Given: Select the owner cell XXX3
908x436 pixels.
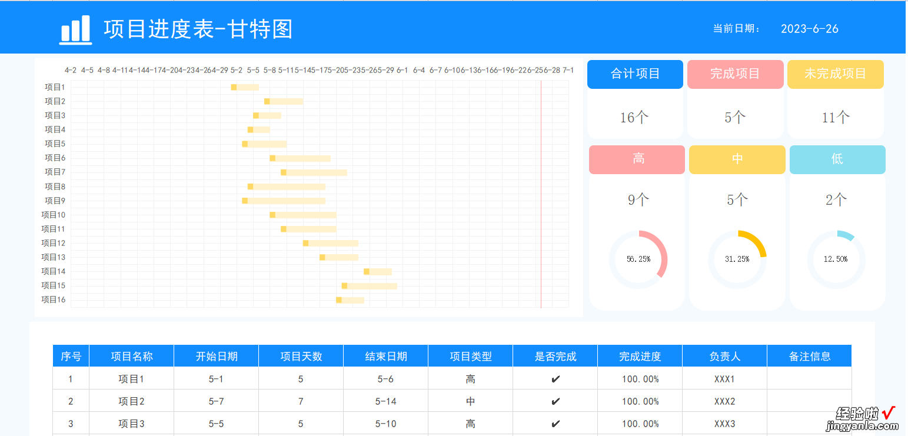Looking at the screenshot, I should pos(725,424).
